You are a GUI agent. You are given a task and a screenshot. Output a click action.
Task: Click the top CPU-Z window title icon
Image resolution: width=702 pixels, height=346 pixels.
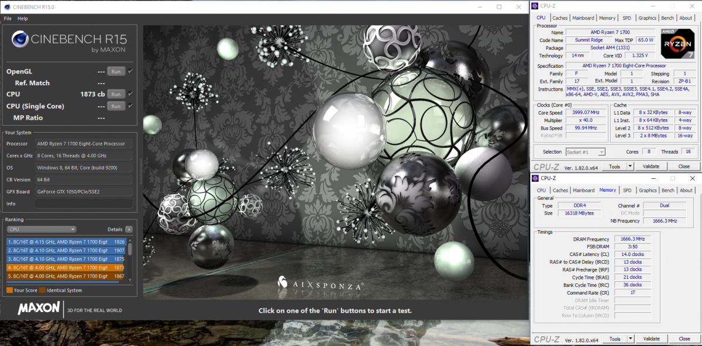[536, 6]
